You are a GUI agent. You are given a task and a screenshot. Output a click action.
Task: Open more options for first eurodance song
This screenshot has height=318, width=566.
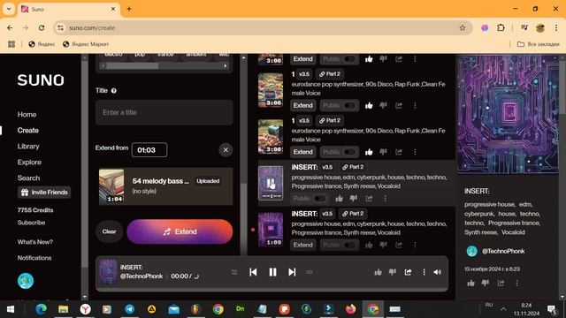pos(415,105)
